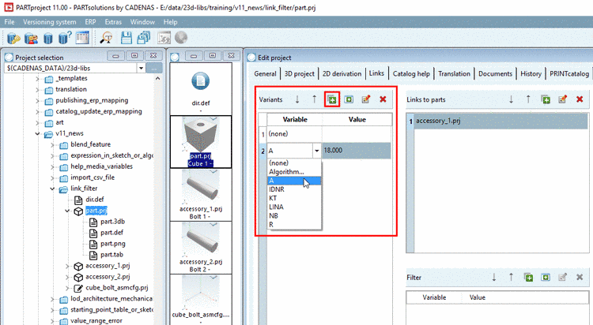Edit link in Links to parts
593x325 pixels.
562,99
